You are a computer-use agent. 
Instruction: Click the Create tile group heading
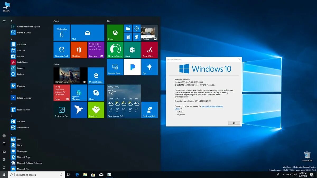56,21
